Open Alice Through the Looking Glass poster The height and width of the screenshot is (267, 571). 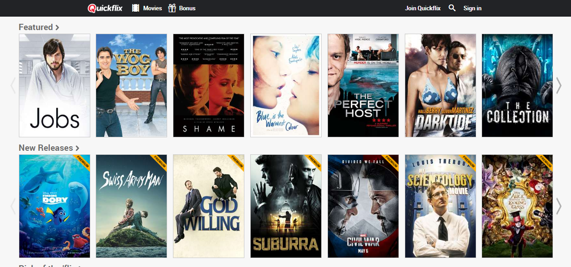pos(518,206)
